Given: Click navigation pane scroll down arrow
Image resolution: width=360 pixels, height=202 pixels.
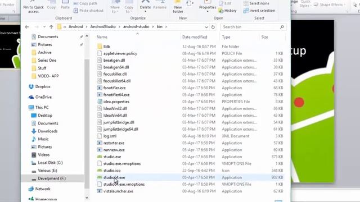Looking at the screenshot, I should pos(87,198).
